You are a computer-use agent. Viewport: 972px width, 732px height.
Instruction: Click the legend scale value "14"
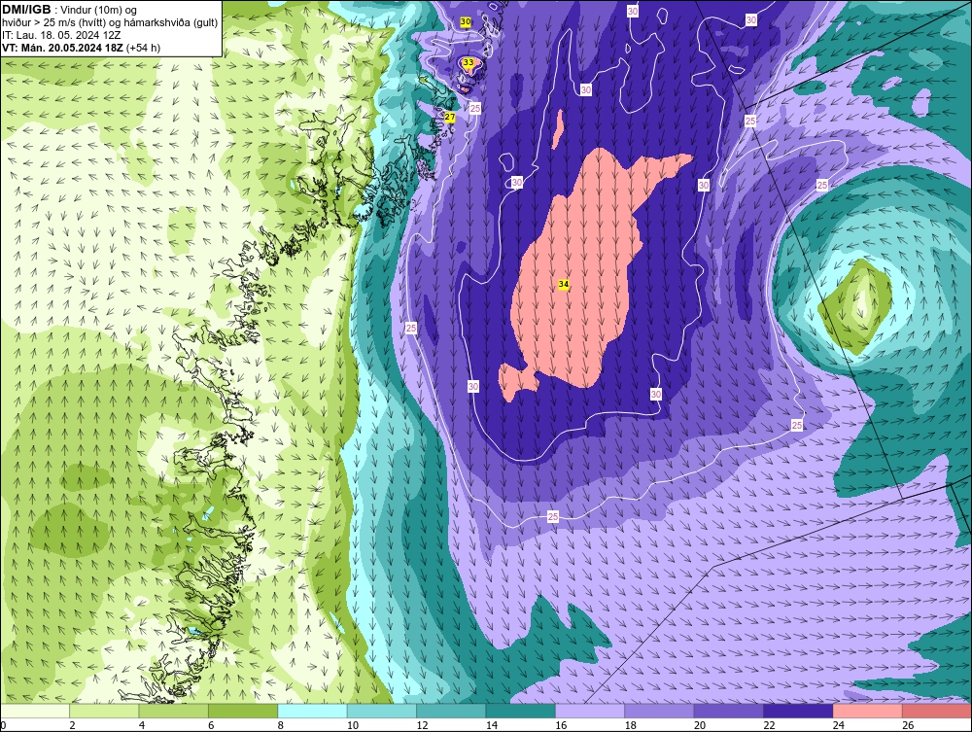(492, 725)
